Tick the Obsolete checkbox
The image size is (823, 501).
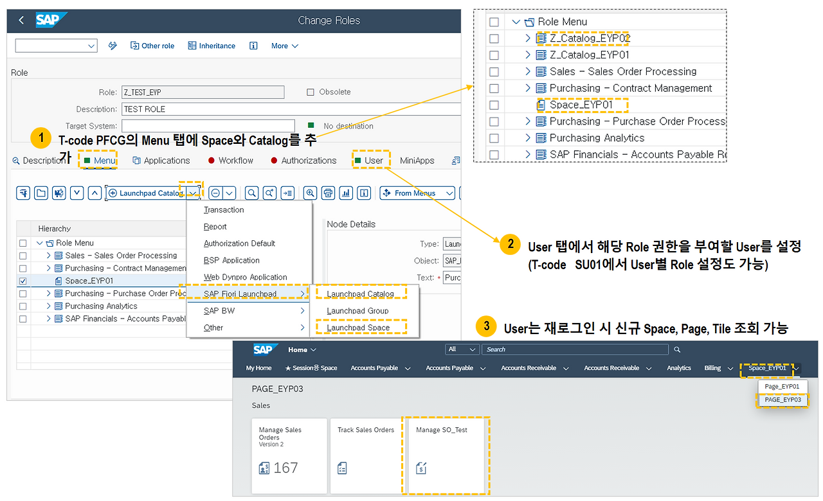point(311,92)
